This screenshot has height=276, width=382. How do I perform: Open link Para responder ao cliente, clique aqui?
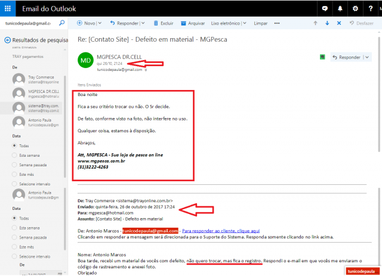point(221,231)
